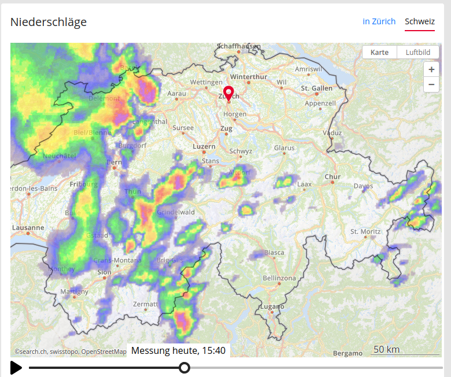451x377 pixels.
Task: Zoom in on the map
Action: pyautogui.click(x=431, y=69)
